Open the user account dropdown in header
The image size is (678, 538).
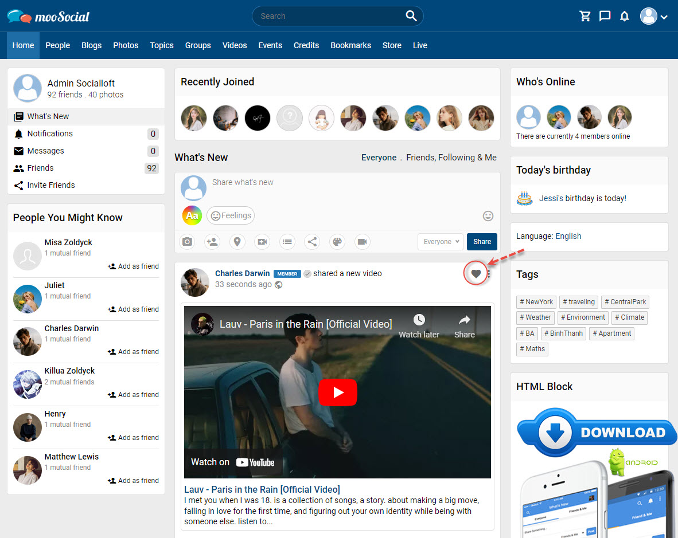pyautogui.click(x=653, y=17)
